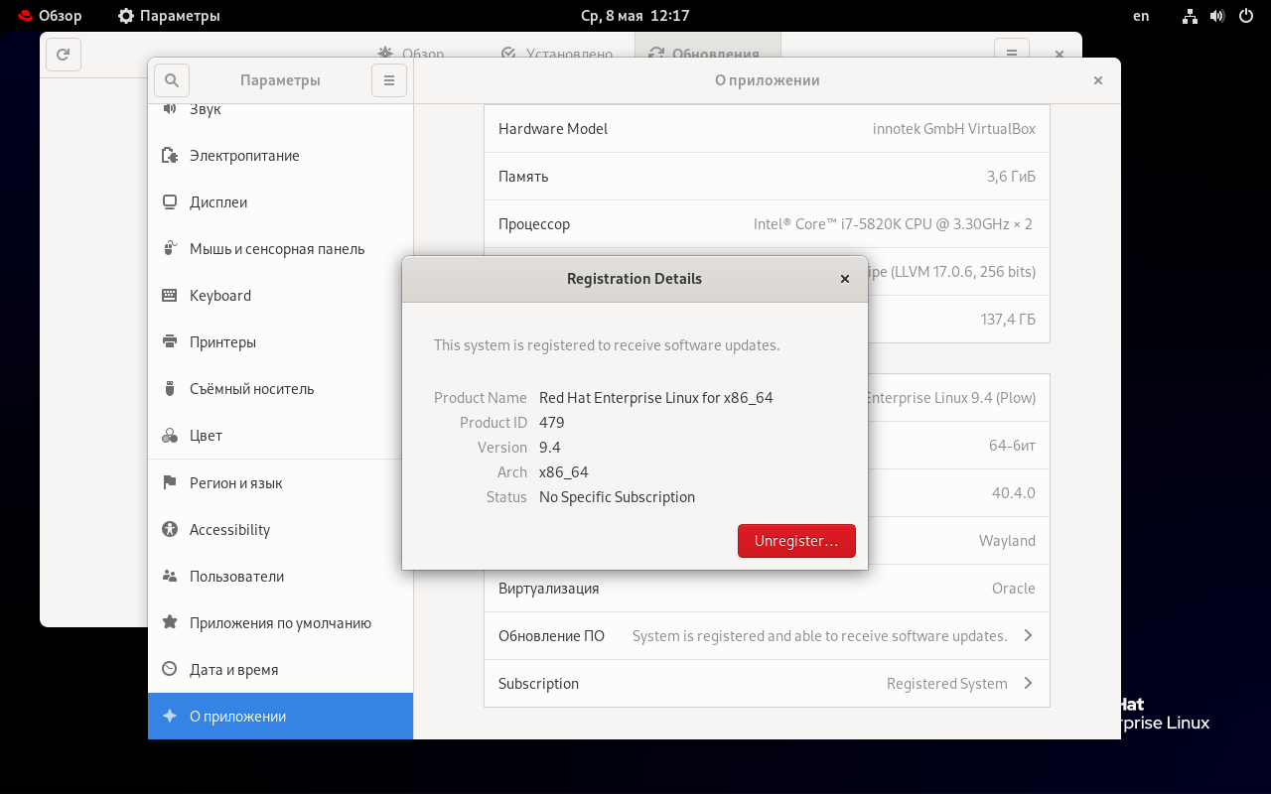
Task: Expand the Обновление ПО row chevron
Action: coord(1028,635)
